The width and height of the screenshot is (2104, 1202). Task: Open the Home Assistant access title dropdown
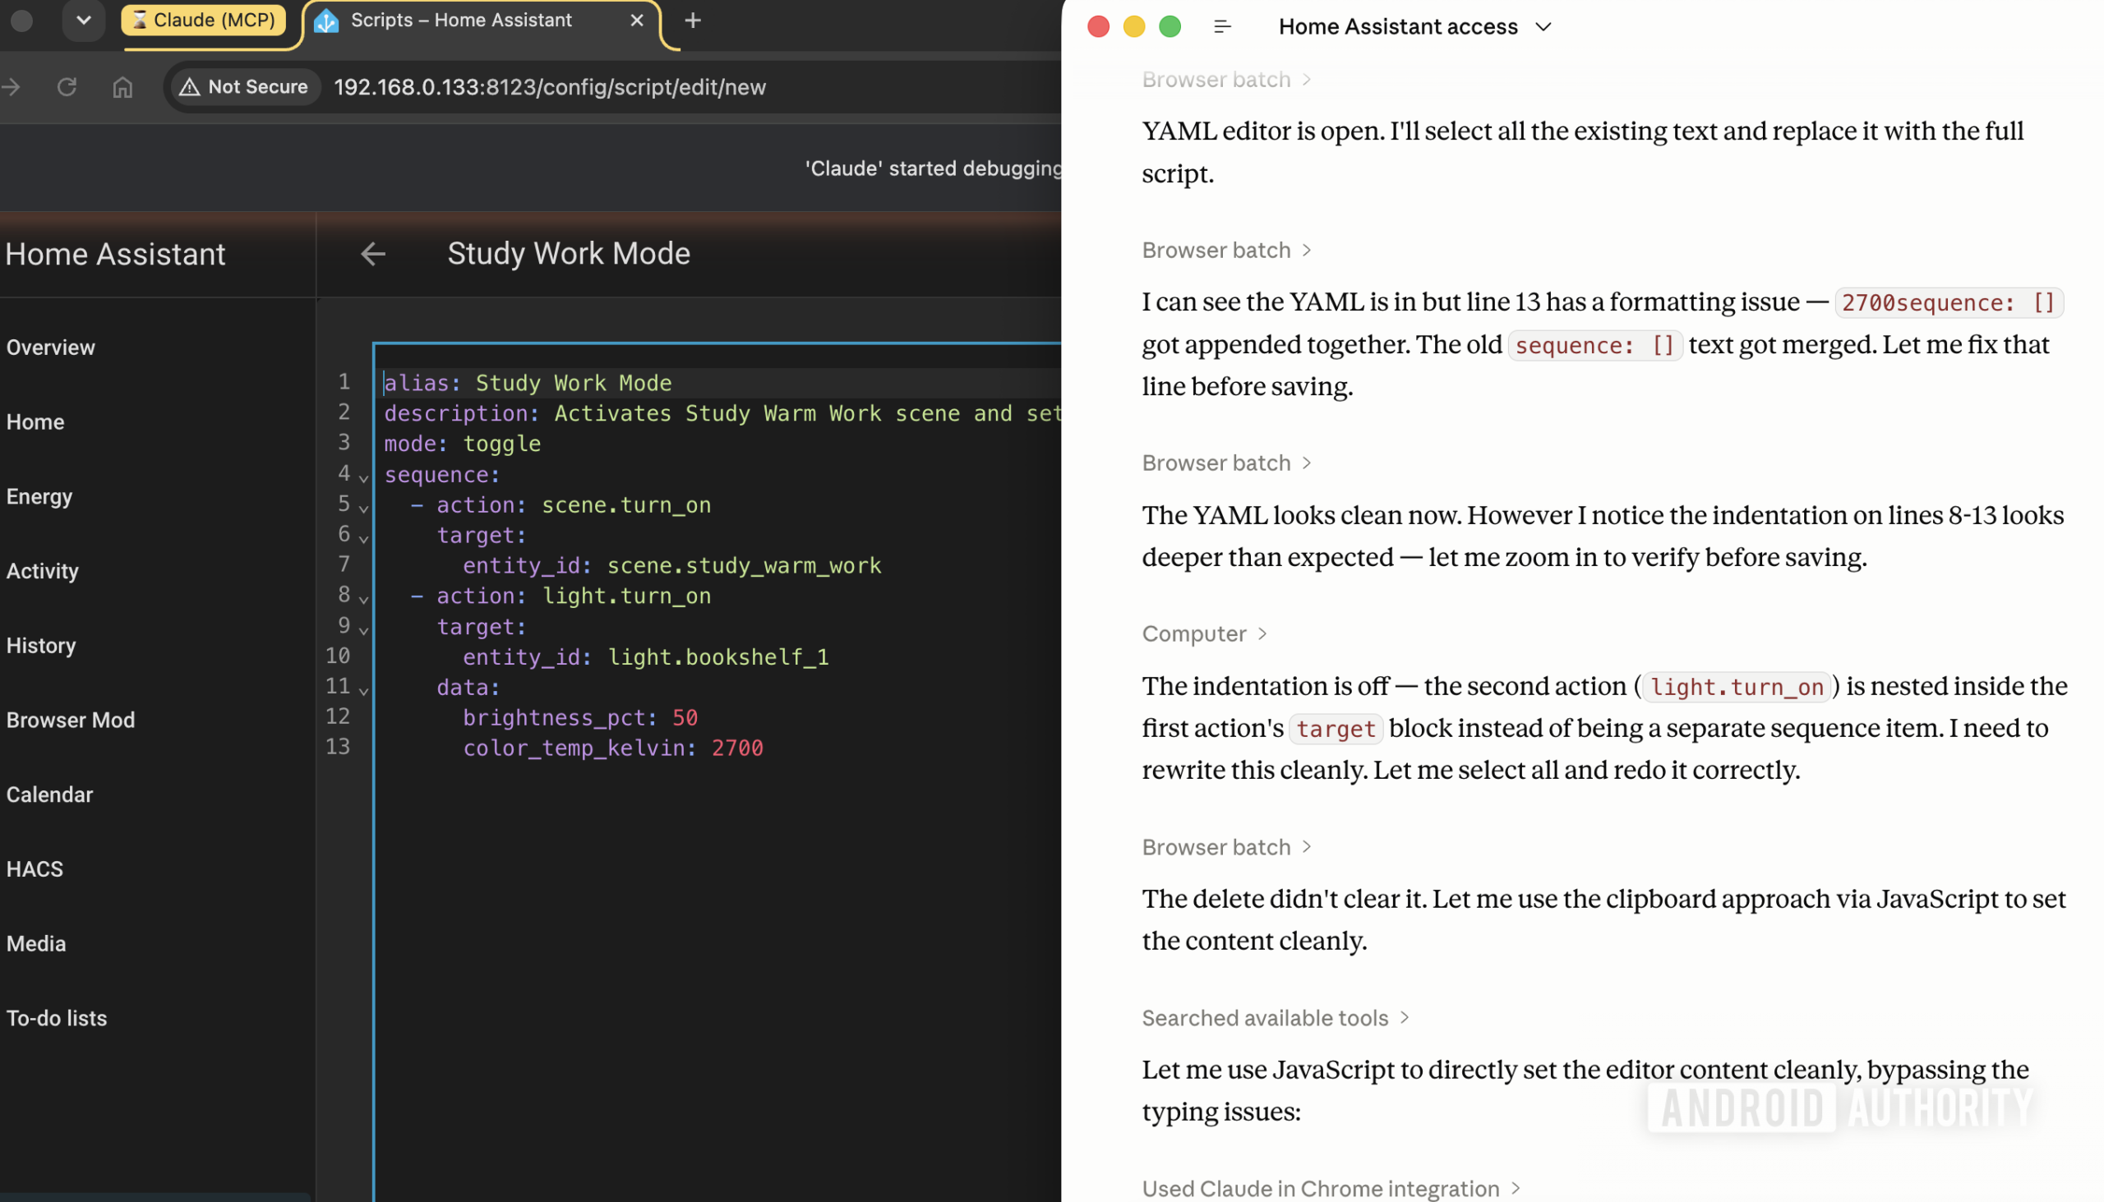(x=1415, y=26)
